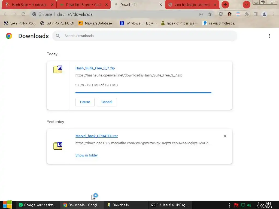Viewport: 279px width, 209px height.
Task: Open the Extensions puzzle piece menu
Action: point(247,14)
